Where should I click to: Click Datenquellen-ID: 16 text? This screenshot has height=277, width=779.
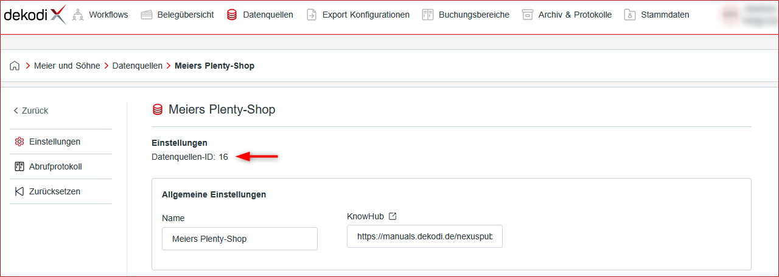(x=190, y=157)
